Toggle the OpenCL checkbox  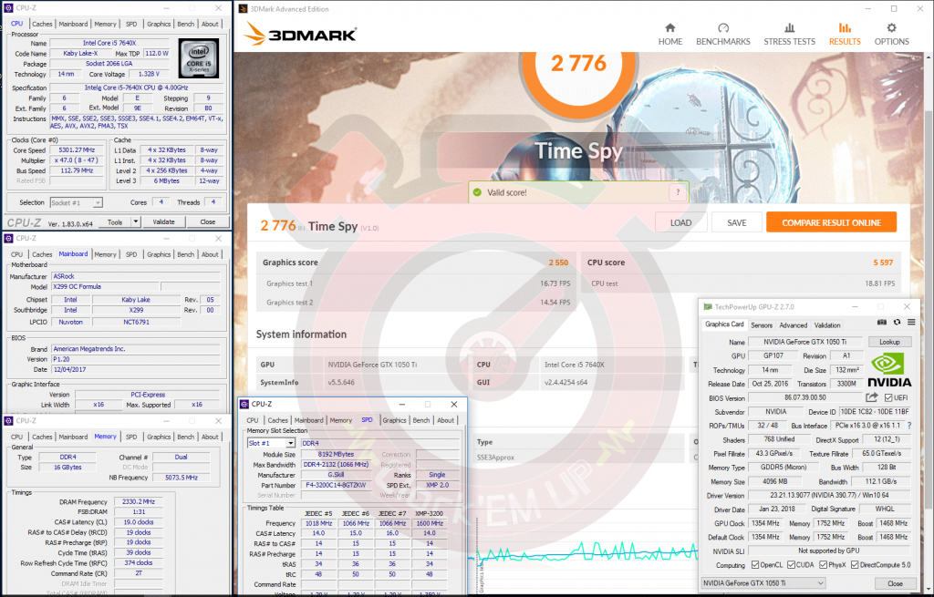coord(754,565)
